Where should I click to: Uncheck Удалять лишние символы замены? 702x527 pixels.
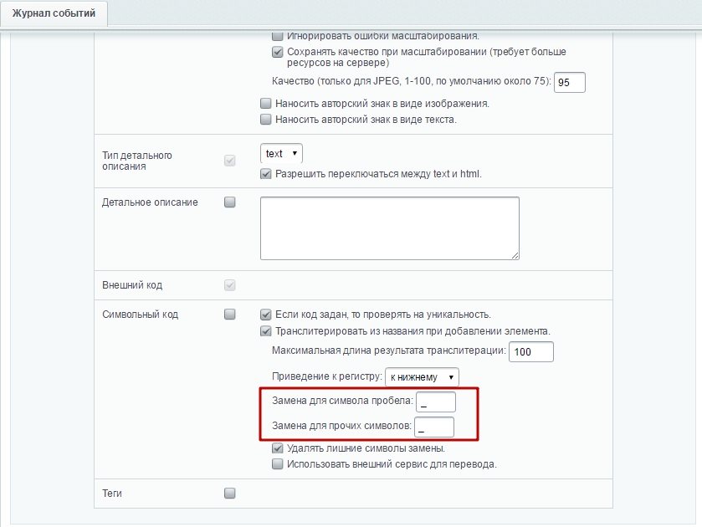click(x=278, y=448)
